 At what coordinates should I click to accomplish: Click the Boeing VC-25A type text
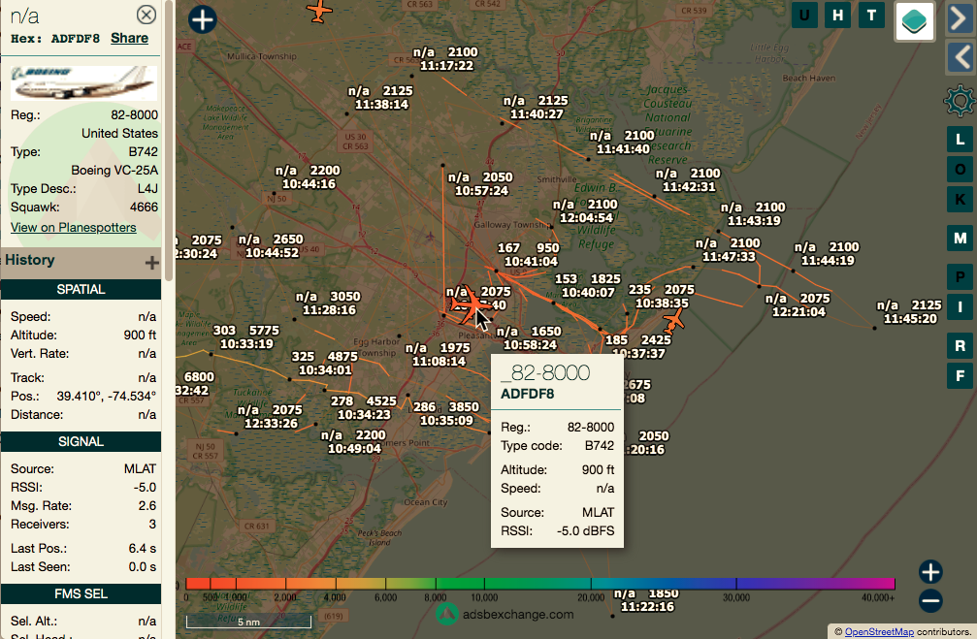(x=114, y=171)
